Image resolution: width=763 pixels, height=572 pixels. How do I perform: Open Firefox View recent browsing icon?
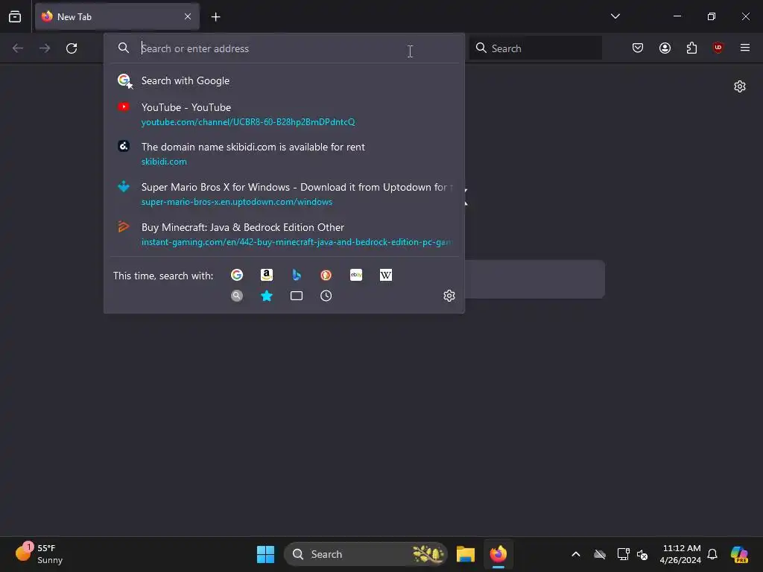tap(15, 16)
